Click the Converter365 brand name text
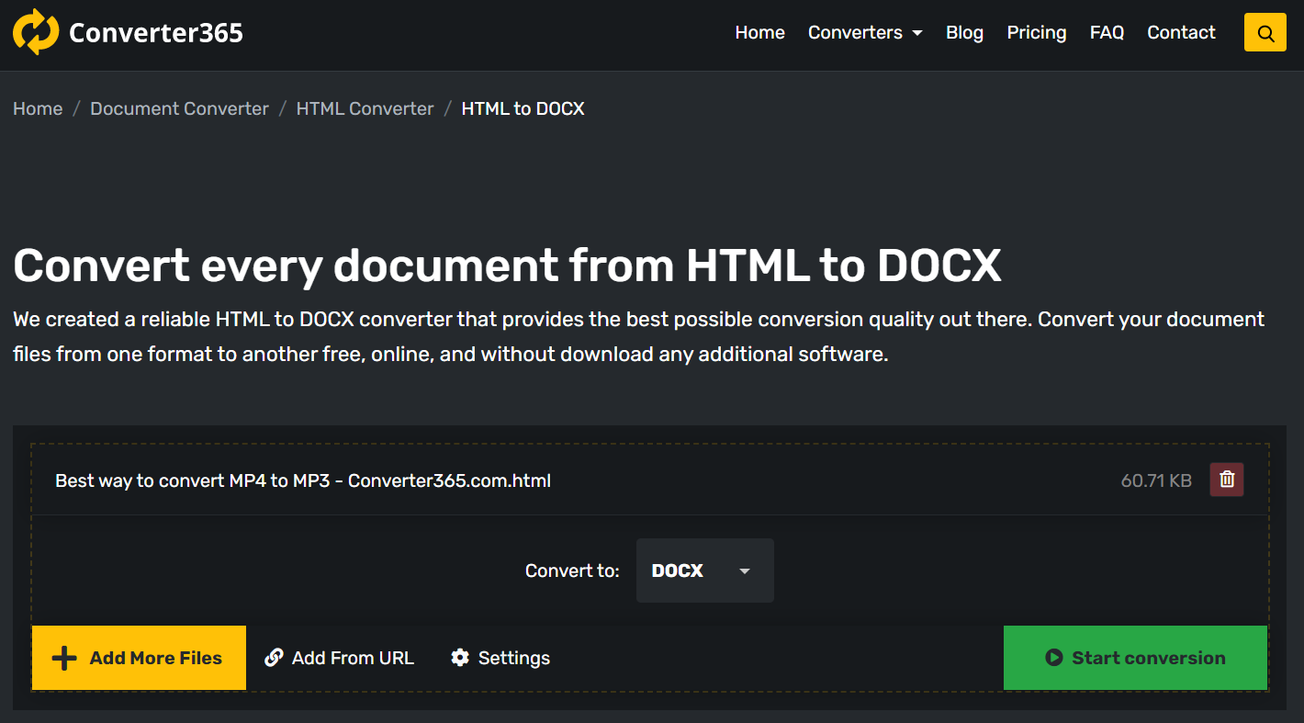1304x723 pixels. (156, 33)
